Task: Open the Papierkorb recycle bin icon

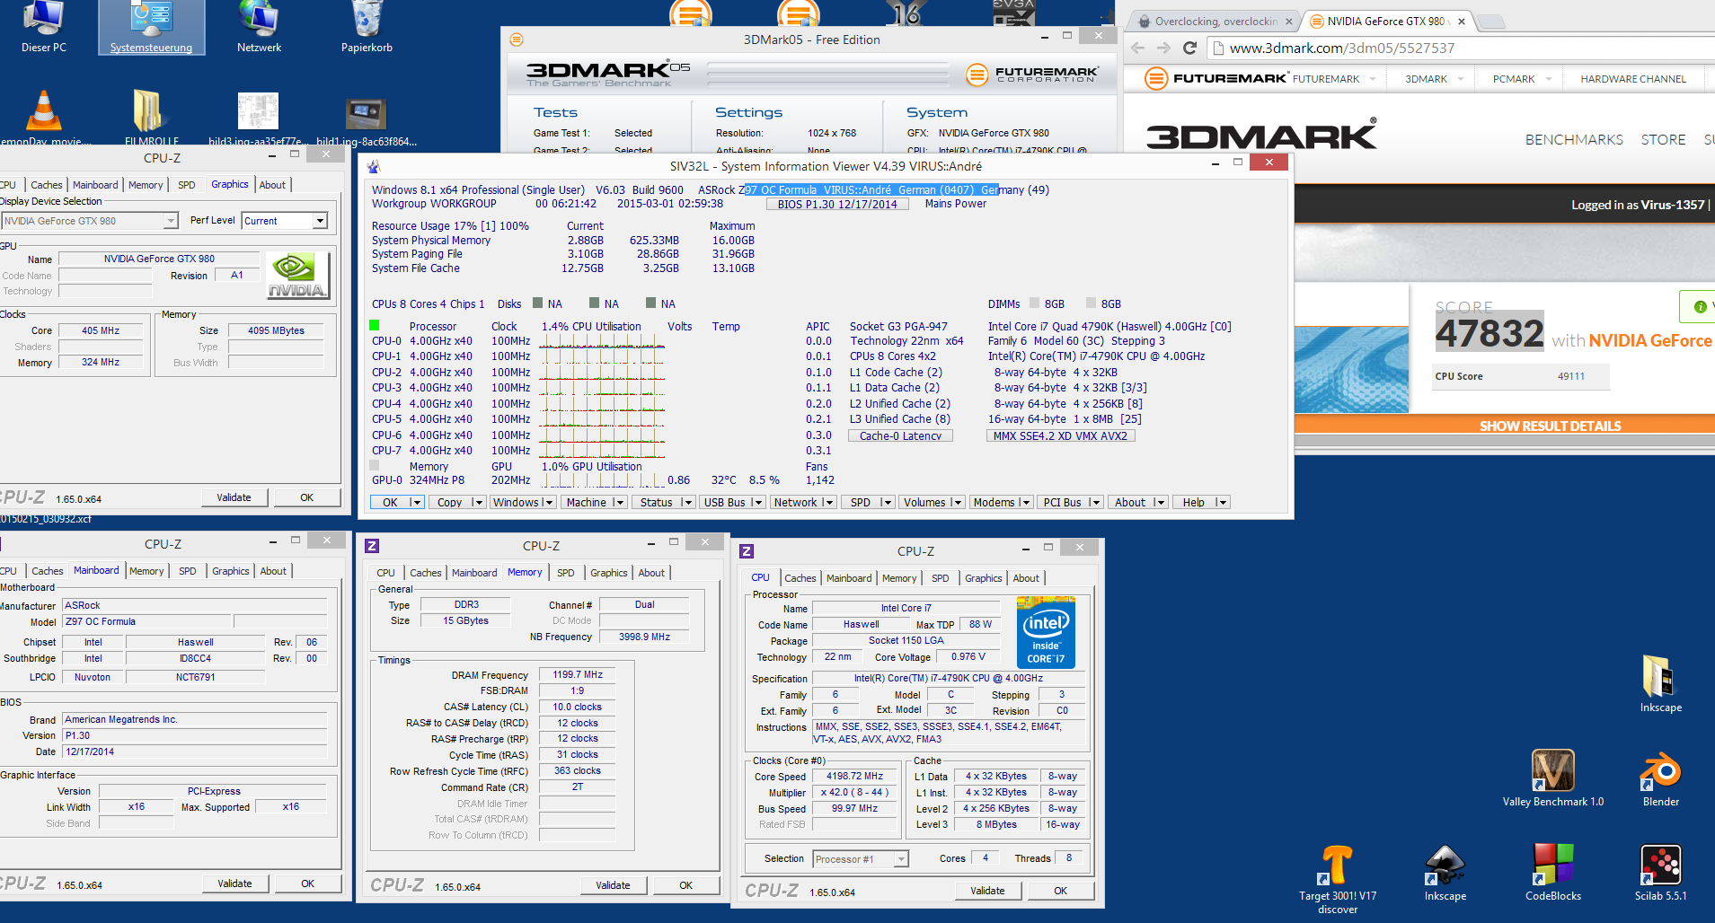Action: 367,27
